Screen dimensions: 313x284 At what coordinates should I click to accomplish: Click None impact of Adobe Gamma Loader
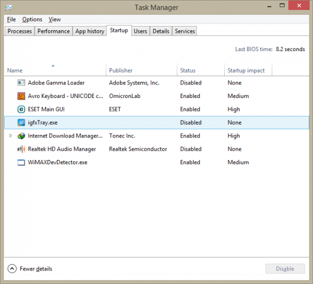[235, 83]
